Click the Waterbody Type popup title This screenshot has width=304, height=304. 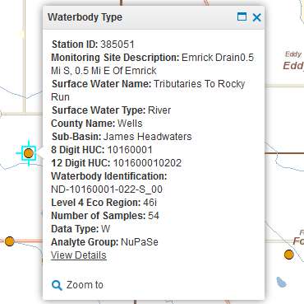pos(85,17)
